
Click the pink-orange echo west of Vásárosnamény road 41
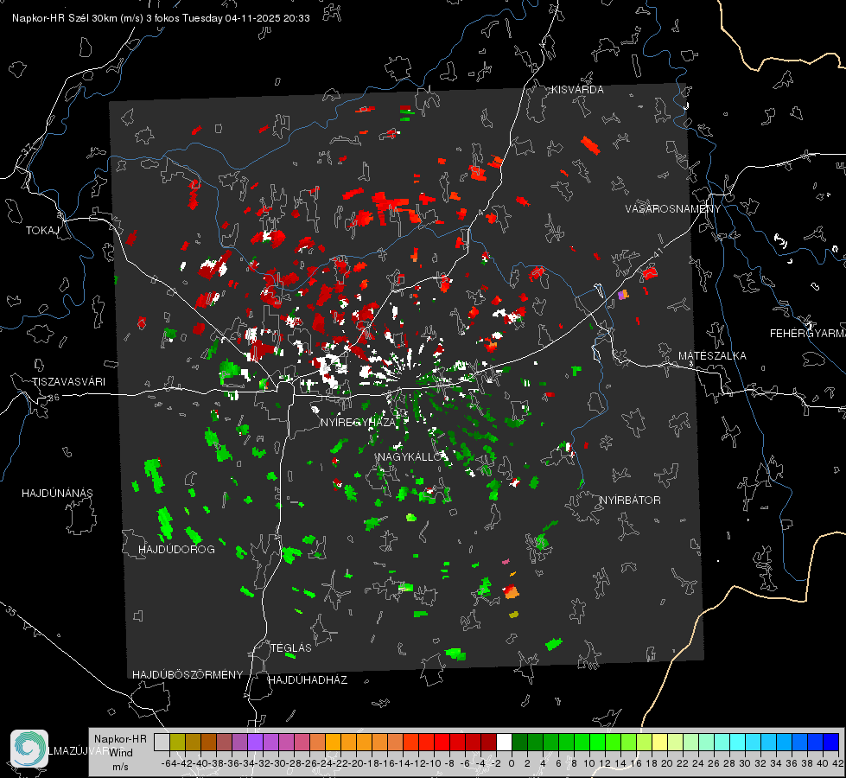[623, 295]
